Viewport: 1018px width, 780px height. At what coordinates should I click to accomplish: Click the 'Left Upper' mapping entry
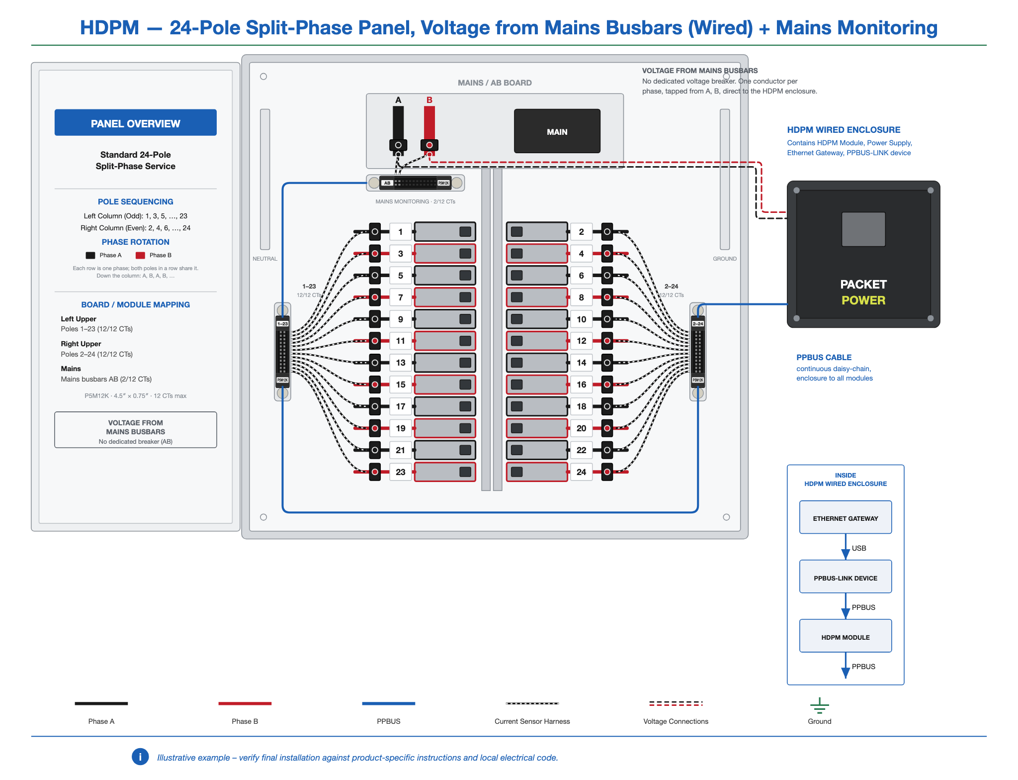pos(79,319)
